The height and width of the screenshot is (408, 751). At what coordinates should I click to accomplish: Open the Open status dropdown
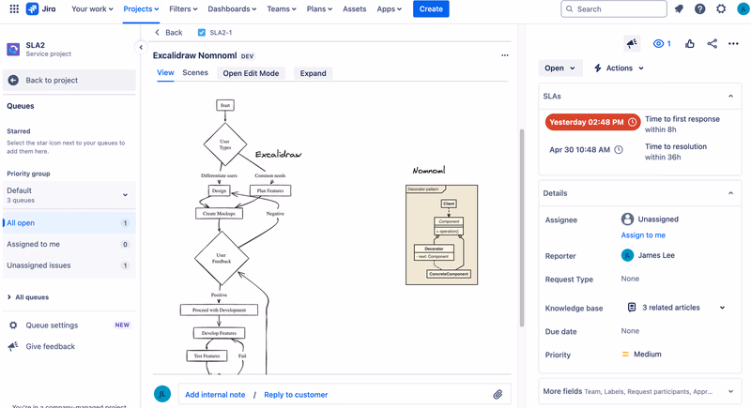click(559, 68)
